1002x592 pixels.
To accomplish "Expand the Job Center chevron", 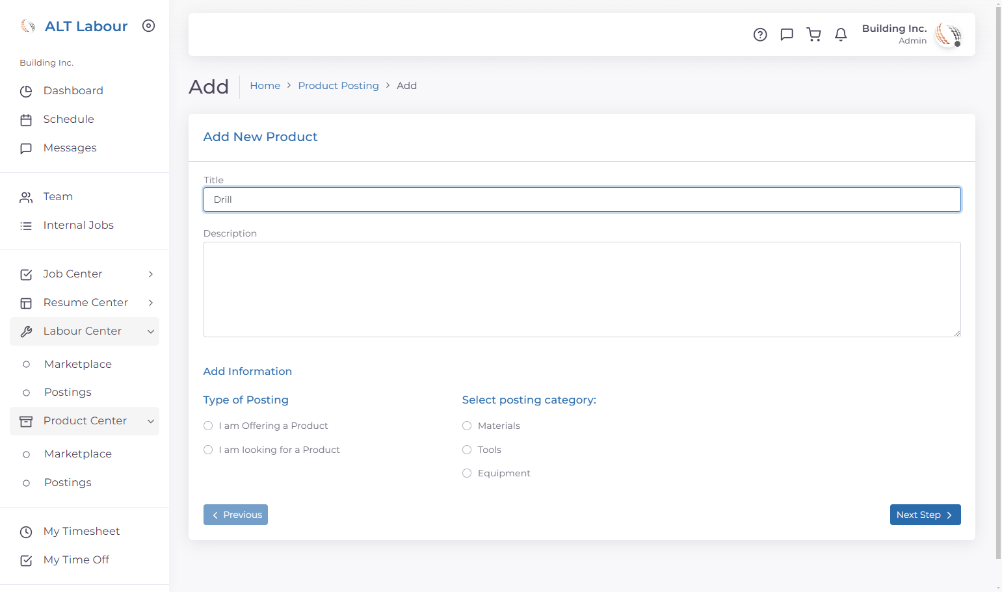I will [x=151, y=274].
